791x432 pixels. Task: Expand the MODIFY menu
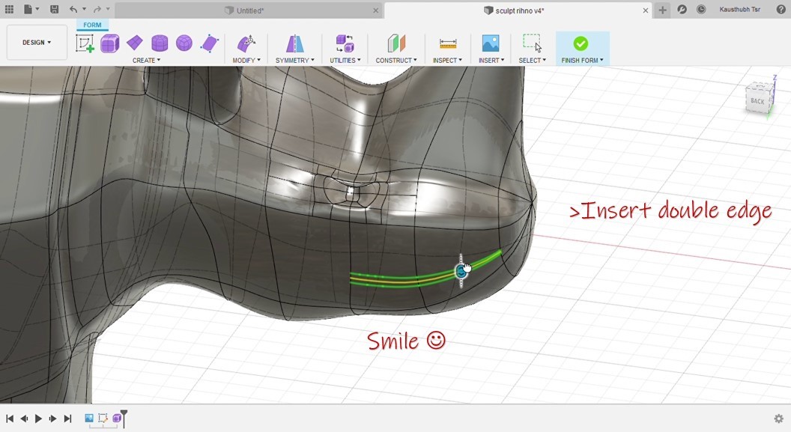246,61
